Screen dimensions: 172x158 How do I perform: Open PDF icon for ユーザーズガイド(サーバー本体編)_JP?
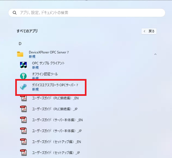click(x=23, y=131)
